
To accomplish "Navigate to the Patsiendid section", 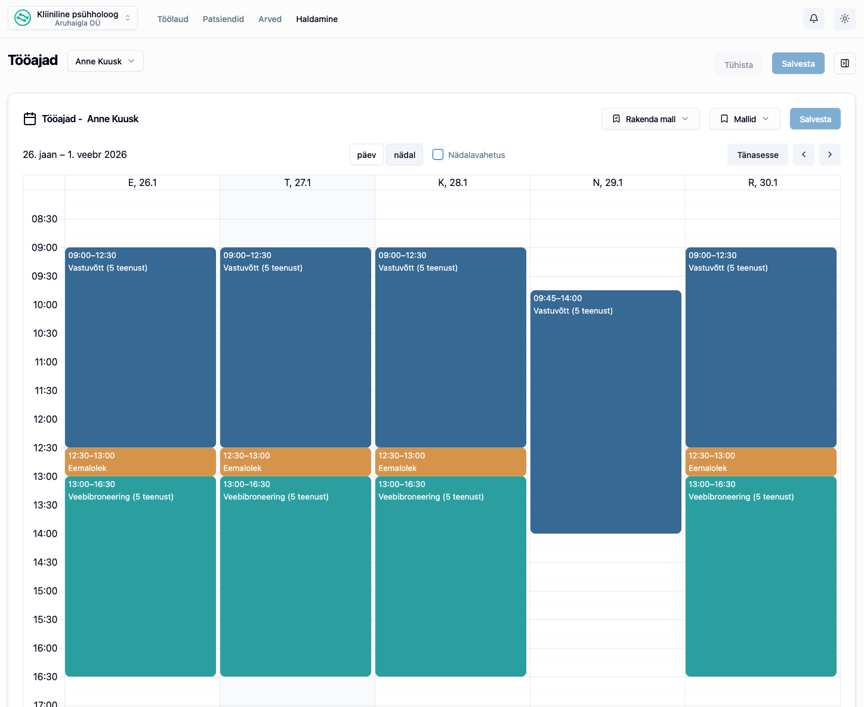I will (223, 18).
